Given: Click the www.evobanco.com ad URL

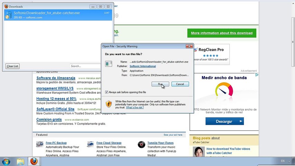Looking at the screenshot, I should pos(77,120).
